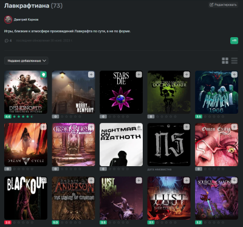Expand hidden items with +11 badge
243x227 pixels.
(234, 41)
